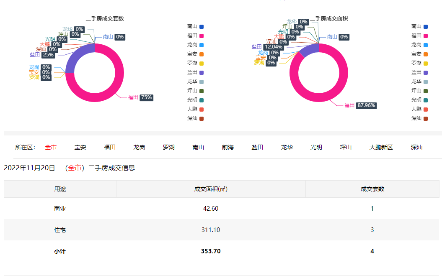This screenshot has height=278, width=442.
Task: Switch to the 龙华 district filter
Action: pos(287,147)
